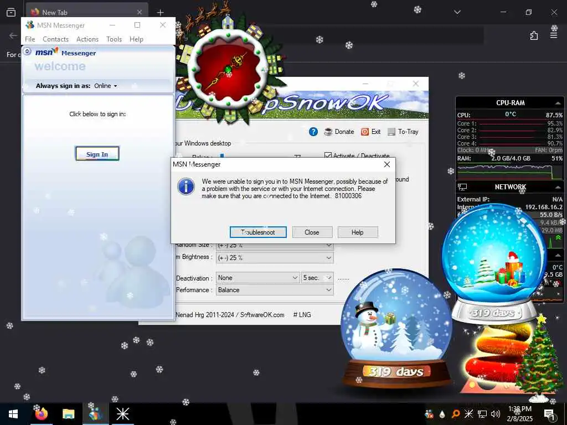
Task: Click the volume speaker tray icon
Action: pyautogui.click(x=496, y=414)
